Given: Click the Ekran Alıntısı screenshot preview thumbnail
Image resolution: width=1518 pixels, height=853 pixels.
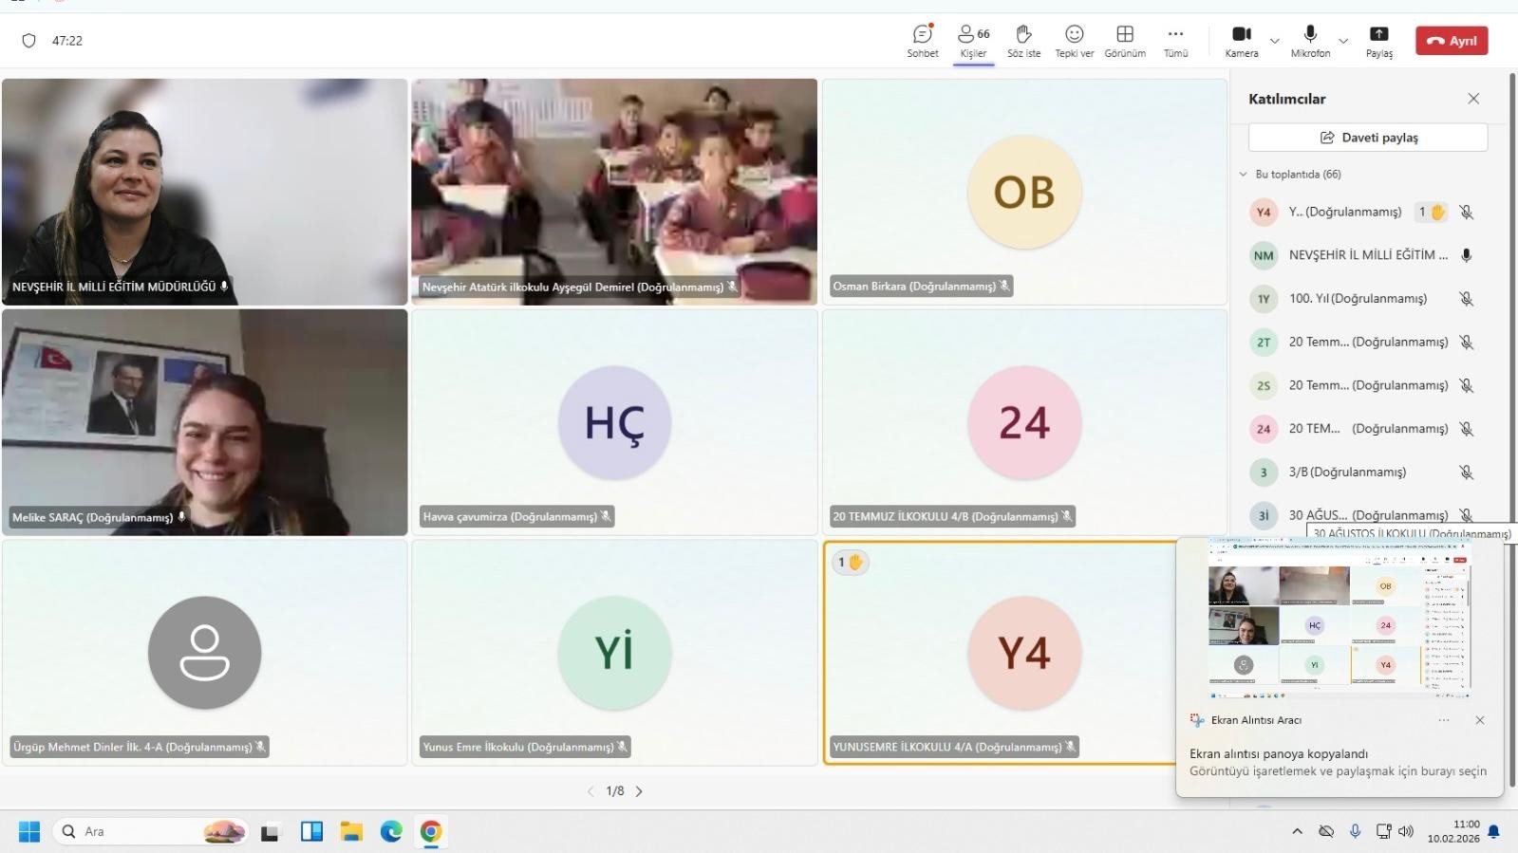Looking at the screenshot, I should coord(1339,617).
